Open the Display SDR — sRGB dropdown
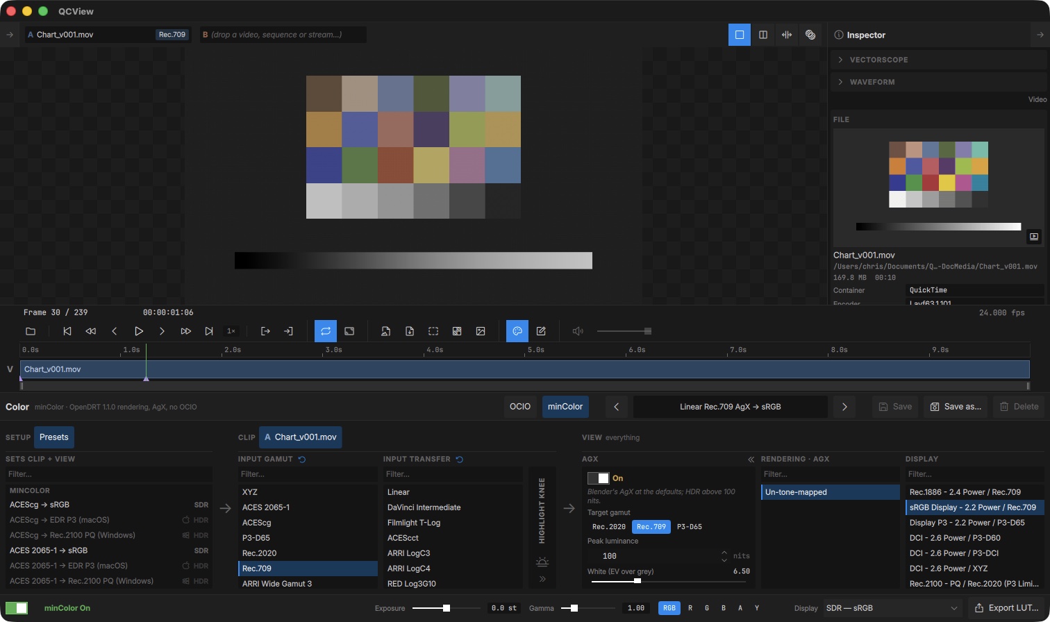1050x622 pixels. (892, 608)
